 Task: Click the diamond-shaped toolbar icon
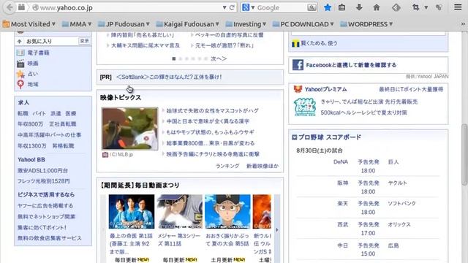tap(396, 7)
